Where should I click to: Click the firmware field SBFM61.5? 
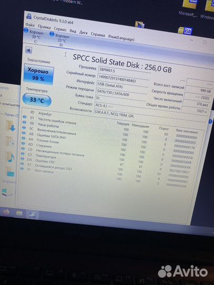click(125, 71)
